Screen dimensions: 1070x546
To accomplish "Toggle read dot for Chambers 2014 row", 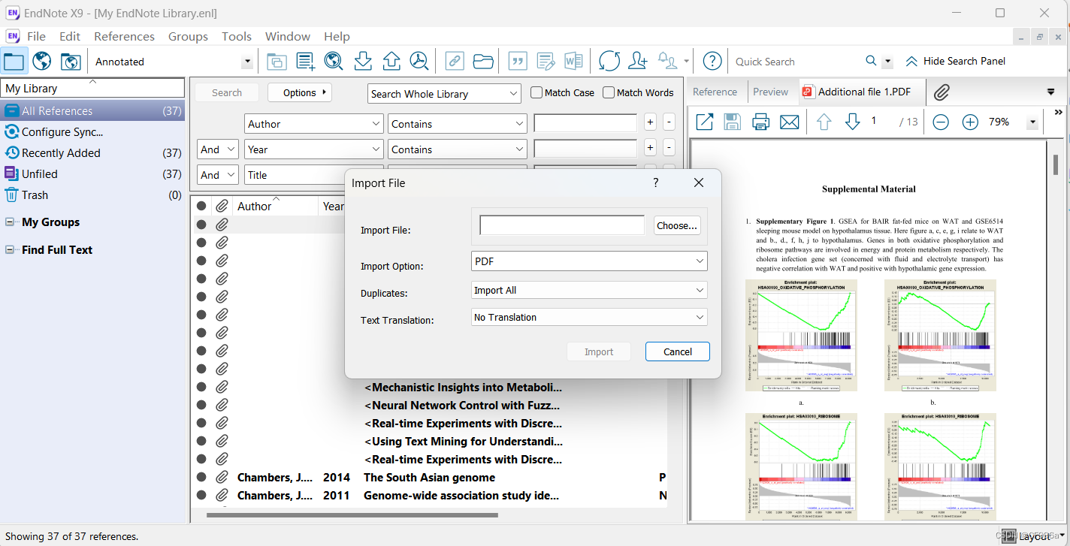I will [x=201, y=477].
